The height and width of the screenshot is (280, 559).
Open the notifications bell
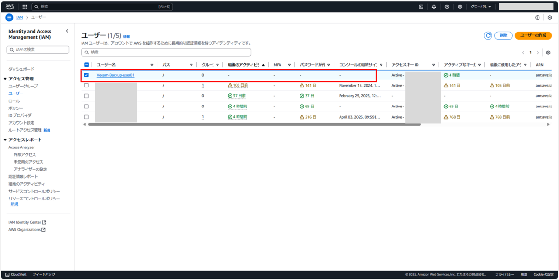(434, 7)
